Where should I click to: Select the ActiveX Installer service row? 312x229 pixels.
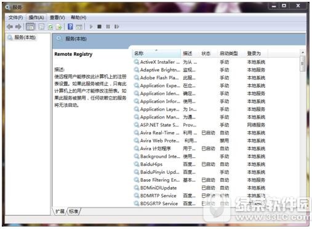pyautogui.click(x=199, y=62)
